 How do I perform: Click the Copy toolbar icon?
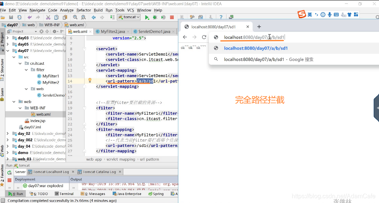(56, 17)
